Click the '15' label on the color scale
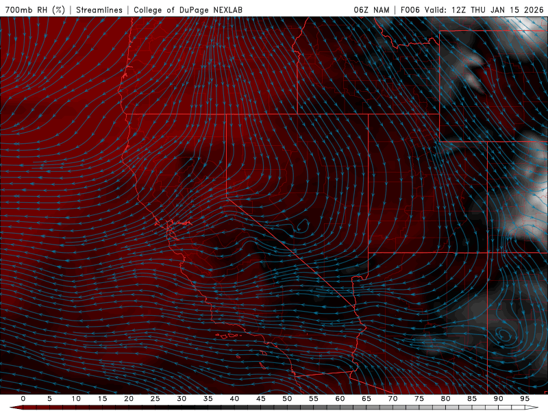 tap(102, 399)
